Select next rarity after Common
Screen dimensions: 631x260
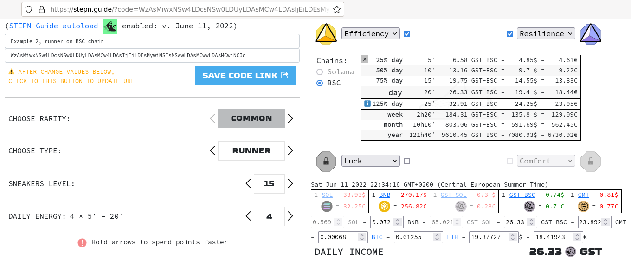[290, 118]
